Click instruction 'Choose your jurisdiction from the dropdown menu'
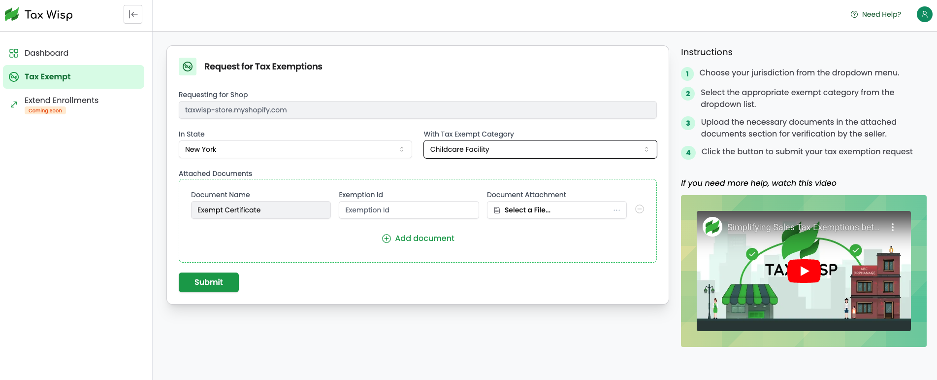Image resolution: width=937 pixels, height=380 pixels. coord(799,73)
